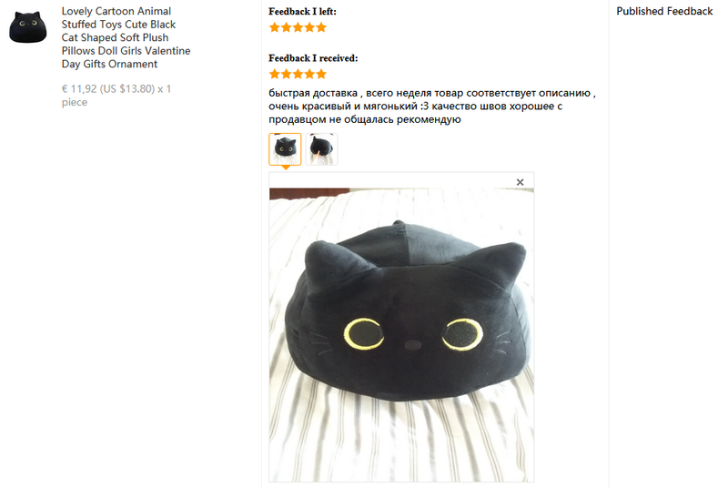Image resolution: width=728 pixels, height=488 pixels.
Task: Click orange pointer below selected thumbnail
Action: point(286,168)
